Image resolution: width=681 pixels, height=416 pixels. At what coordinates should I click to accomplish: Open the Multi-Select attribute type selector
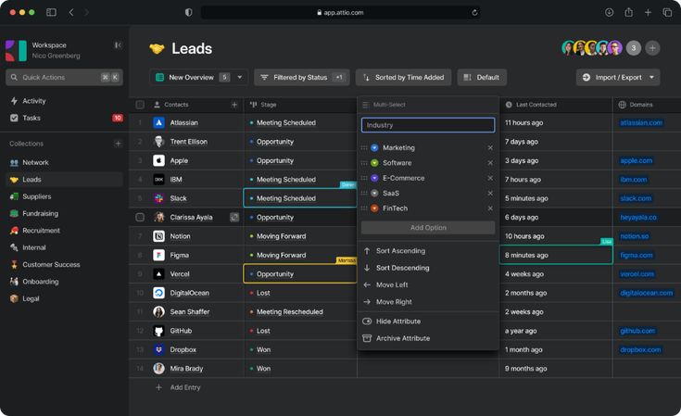coord(428,105)
